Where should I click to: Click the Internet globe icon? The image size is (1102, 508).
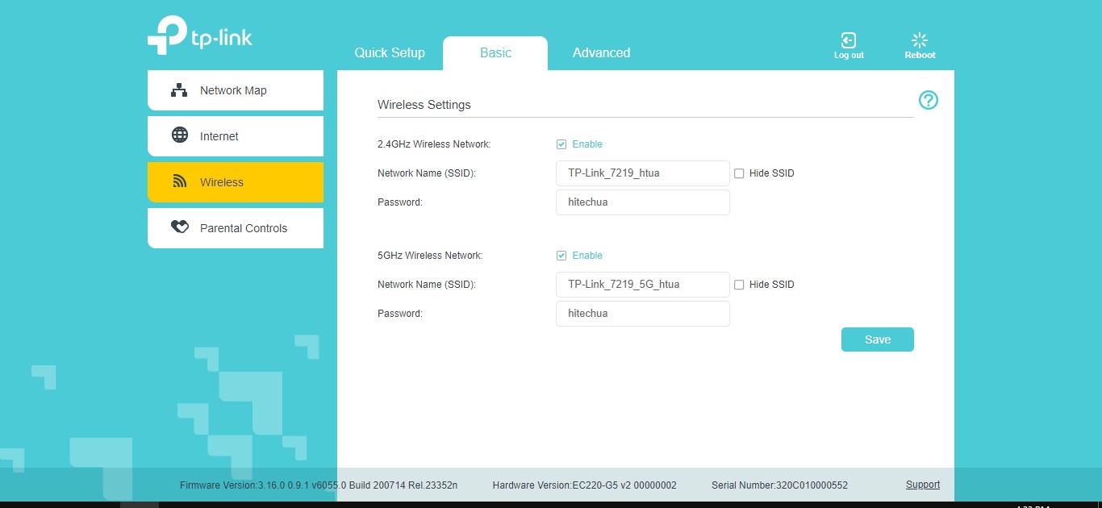180,135
